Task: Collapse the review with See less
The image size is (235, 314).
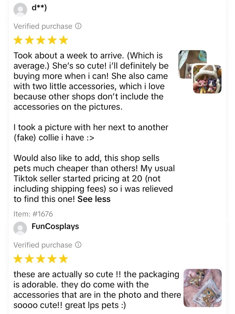Action: 94,199
